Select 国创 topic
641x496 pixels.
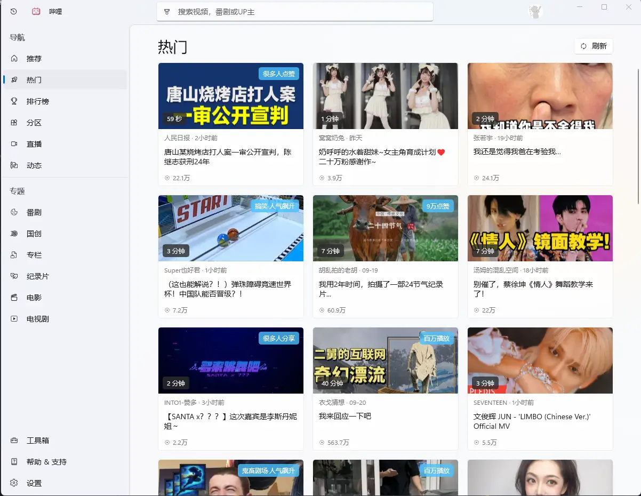click(65, 234)
